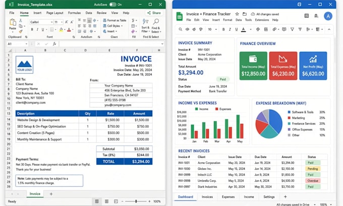Toggle bold in the Sheets toolbar
Viewport: 343px width, 206px height.
[x=223, y=29]
